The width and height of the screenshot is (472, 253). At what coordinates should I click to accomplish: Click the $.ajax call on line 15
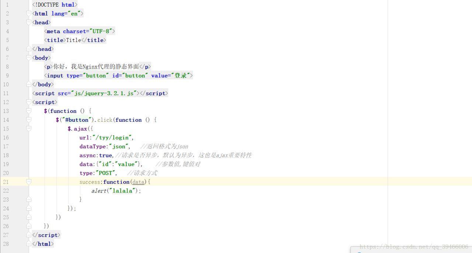(x=77, y=129)
